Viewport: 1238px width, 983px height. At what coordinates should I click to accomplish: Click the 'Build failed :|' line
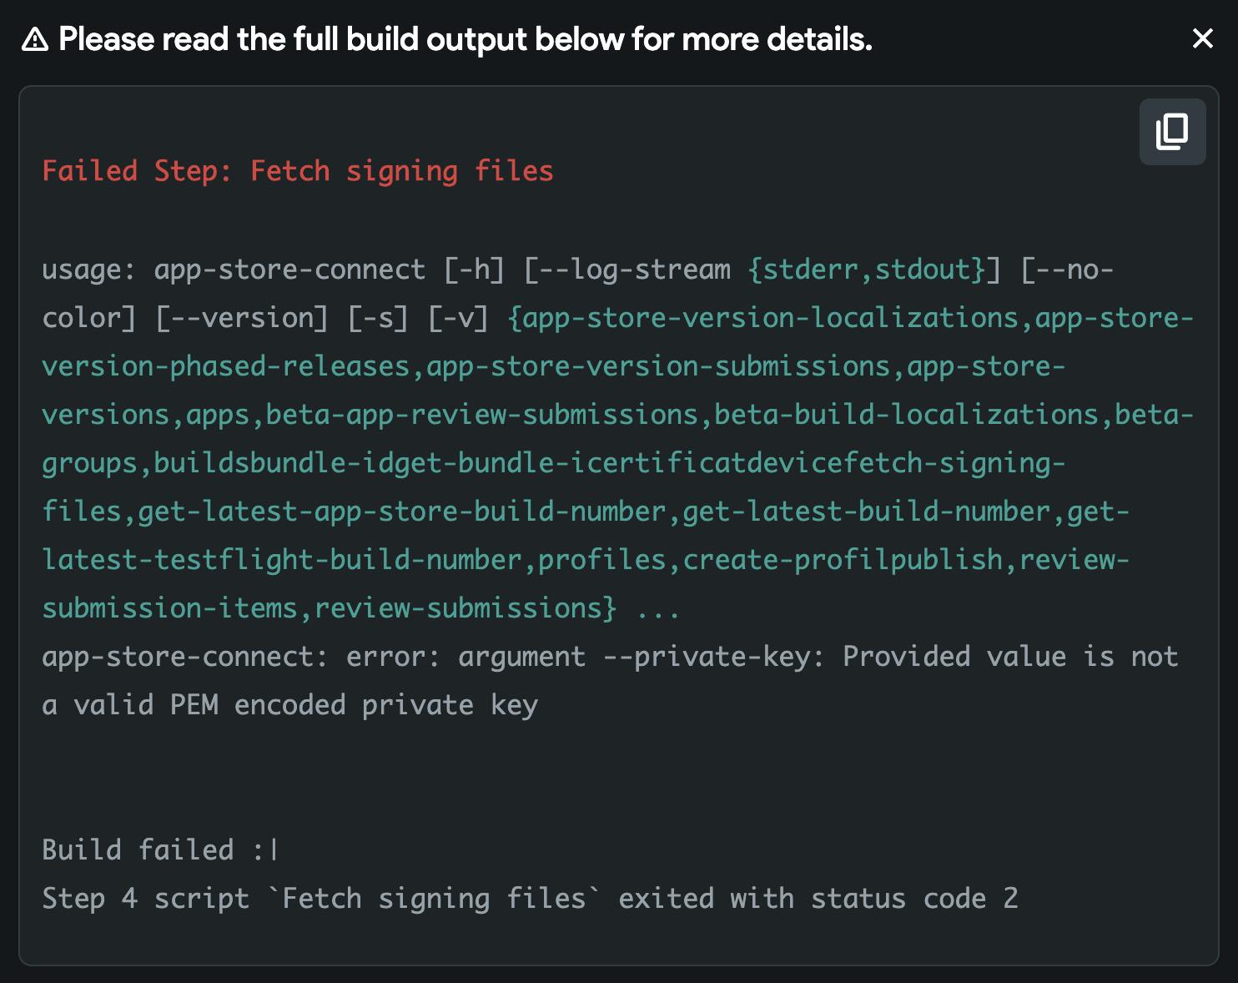(160, 850)
